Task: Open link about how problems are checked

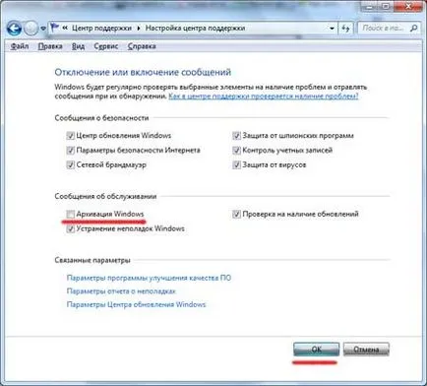Action: pos(264,96)
